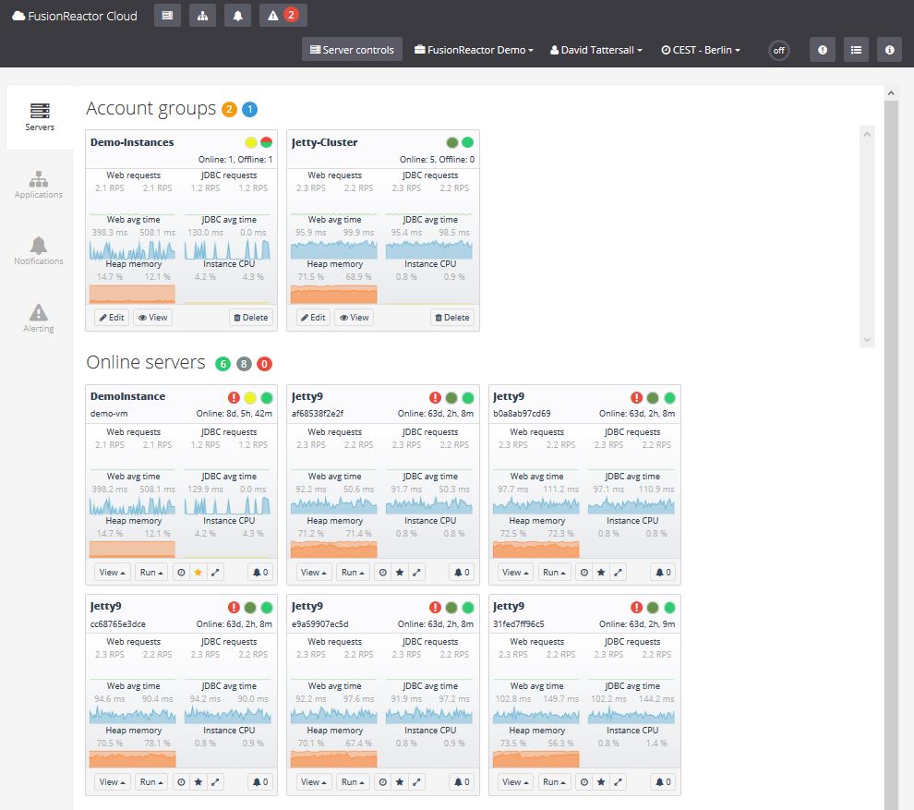Expand the Jetty9 31fed7ff96c5 card
Viewport: 914px width, 810px height.
pyautogui.click(x=618, y=782)
